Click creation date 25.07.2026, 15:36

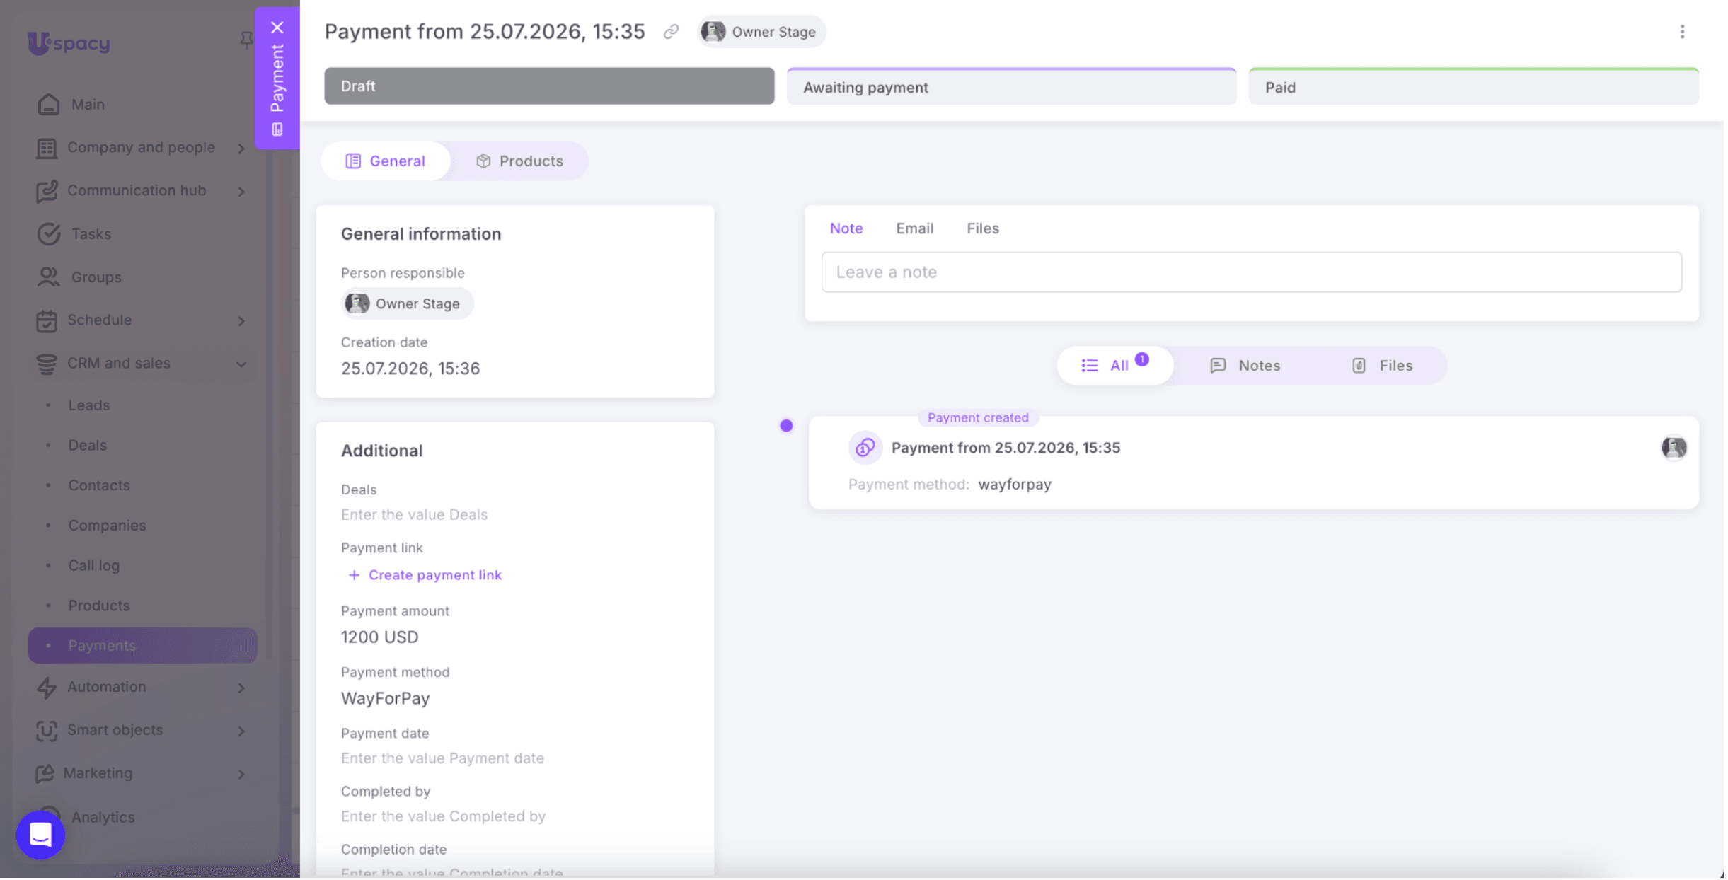410,369
